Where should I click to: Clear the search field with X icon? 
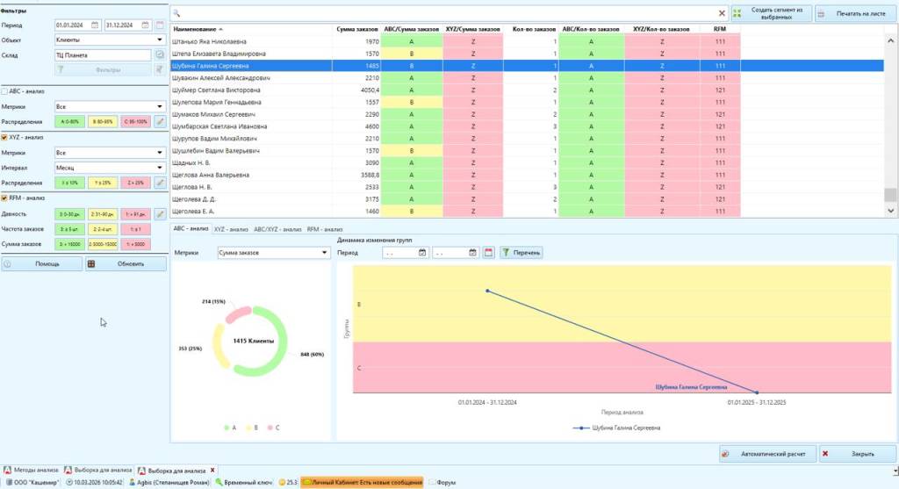722,13
